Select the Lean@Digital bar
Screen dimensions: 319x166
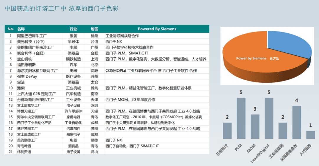click(x=269, y=118)
